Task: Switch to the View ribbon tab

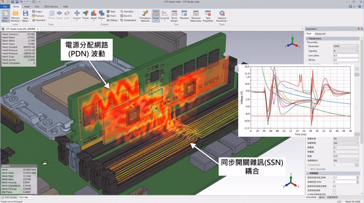Action: [37, 6]
